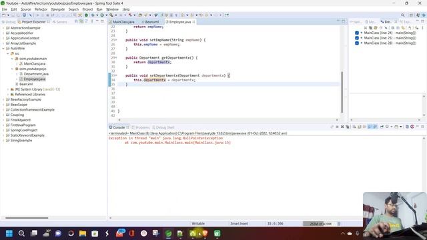Viewport: 427px width, 240px height.
Task: Click Windows Start button on taskbar
Action: click(9, 233)
